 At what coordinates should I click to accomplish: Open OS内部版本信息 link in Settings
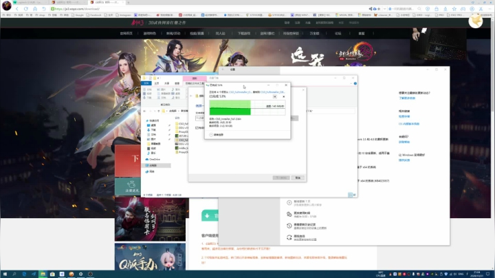[x=409, y=124]
